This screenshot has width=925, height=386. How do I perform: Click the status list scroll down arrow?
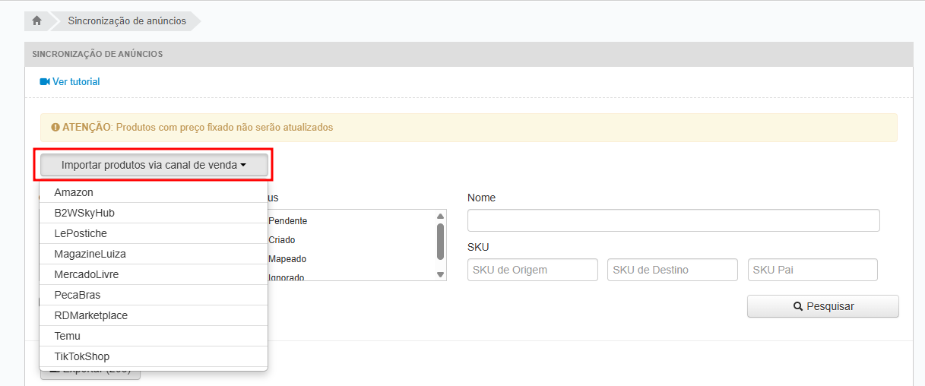440,274
